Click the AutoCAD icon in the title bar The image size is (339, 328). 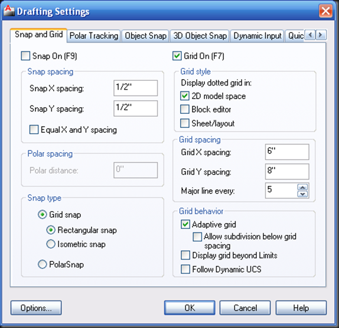[9, 11]
